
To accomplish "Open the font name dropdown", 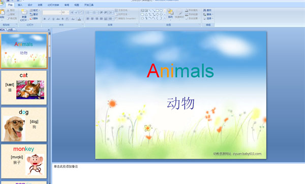I will (x=60, y=12).
